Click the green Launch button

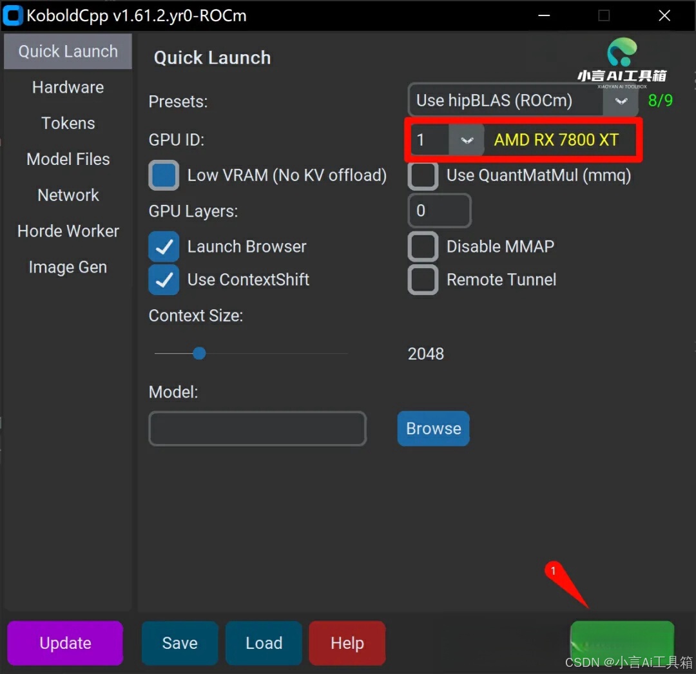click(x=622, y=643)
